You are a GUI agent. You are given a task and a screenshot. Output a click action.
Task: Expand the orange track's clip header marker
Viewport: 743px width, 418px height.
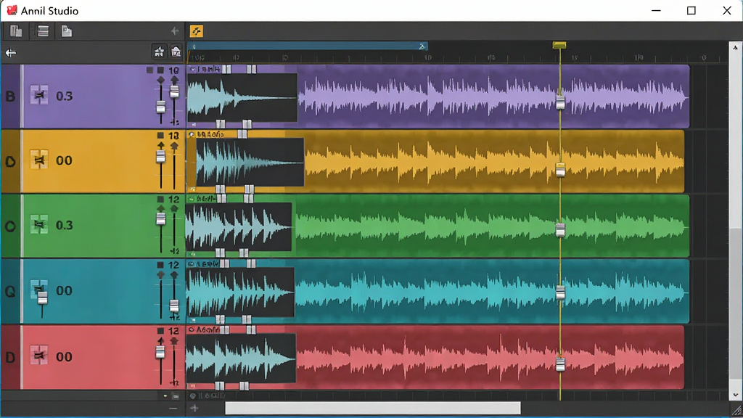(x=192, y=134)
